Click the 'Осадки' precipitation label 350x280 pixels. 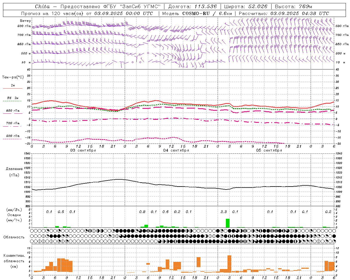[14, 215]
